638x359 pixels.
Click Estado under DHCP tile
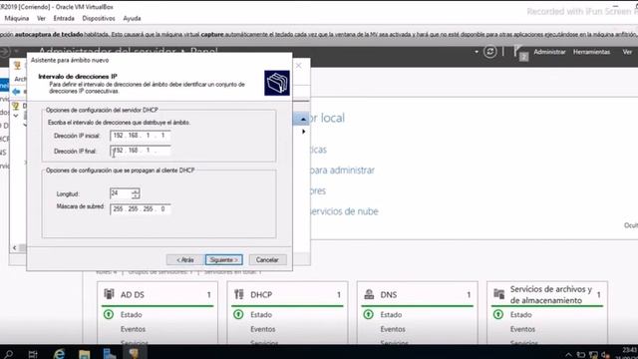pos(261,315)
